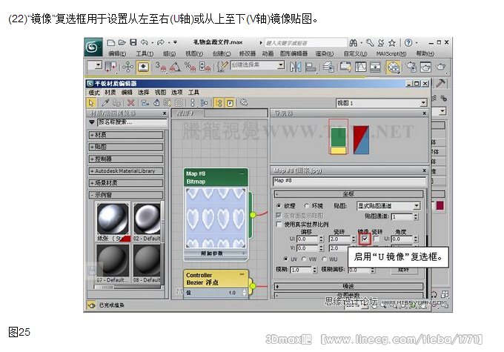Click the Mirror tool in main toolbar
This screenshot has height=352, width=504.
(x=296, y=67)
